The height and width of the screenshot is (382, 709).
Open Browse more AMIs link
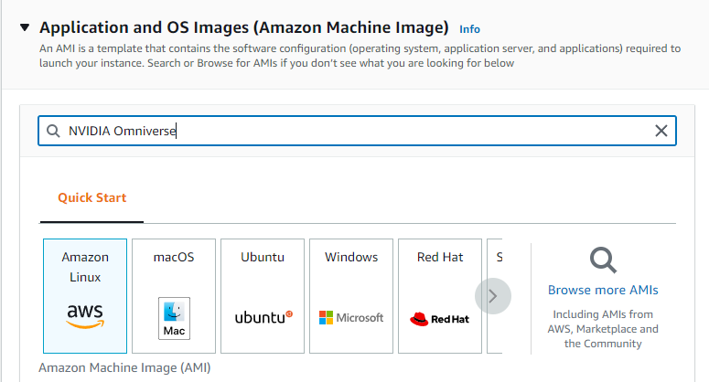point(603,290)
